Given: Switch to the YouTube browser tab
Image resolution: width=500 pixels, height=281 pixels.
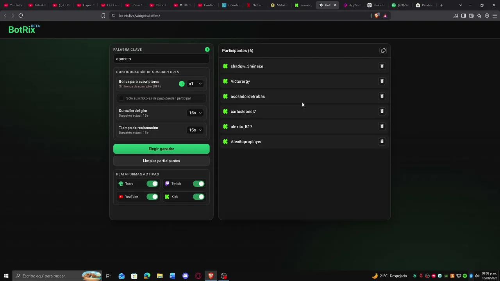Looking at the screenshot, I should pos(13,5).
